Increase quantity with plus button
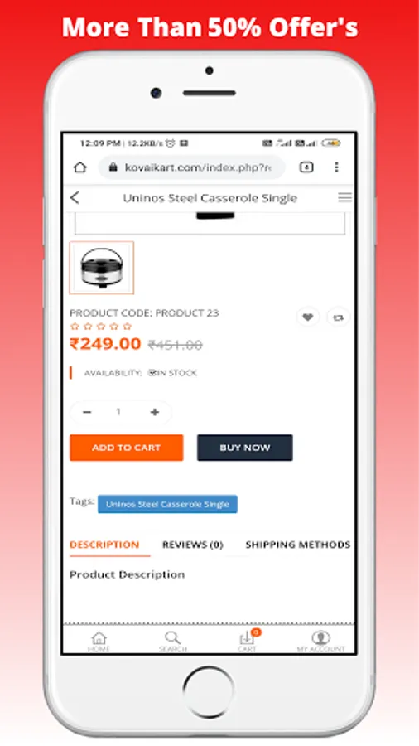Image resolution: width=419 pixels, height=746 pixels. (x=154, y=412)
